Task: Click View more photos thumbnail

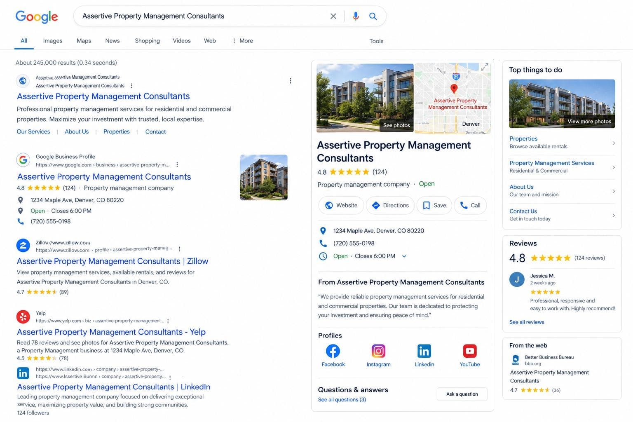Action: [x=562, y=104]
